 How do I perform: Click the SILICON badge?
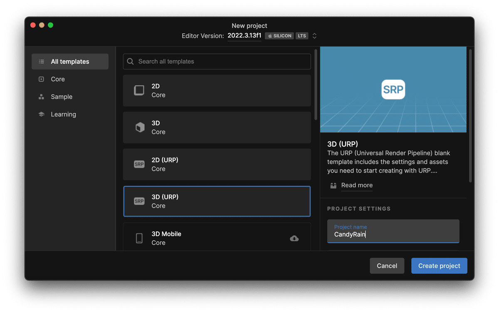(279, 36)
